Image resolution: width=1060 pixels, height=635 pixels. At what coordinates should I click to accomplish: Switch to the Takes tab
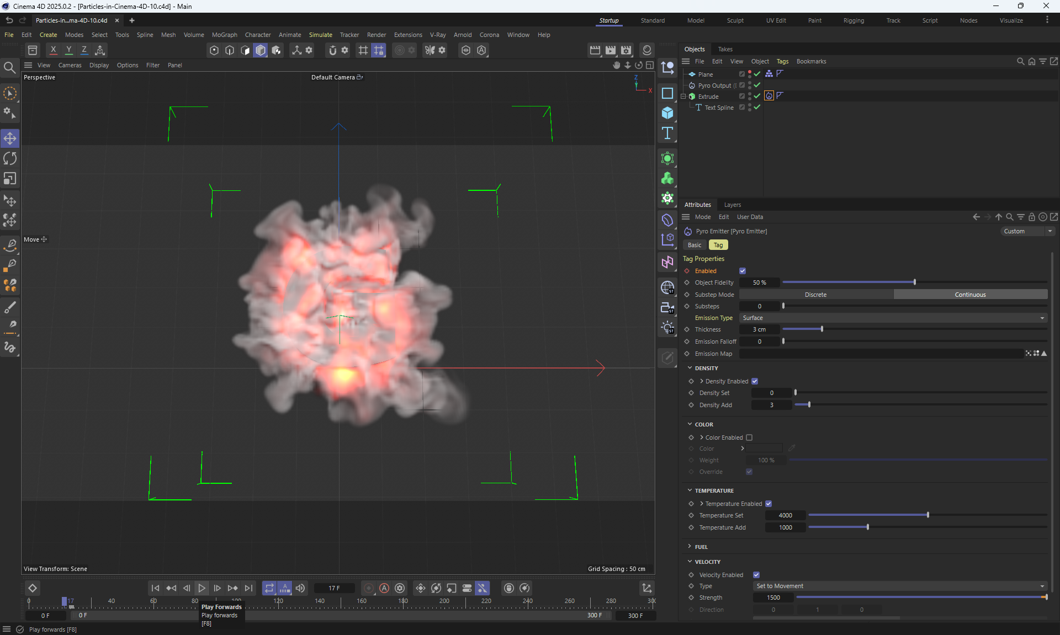pos(725,49)
